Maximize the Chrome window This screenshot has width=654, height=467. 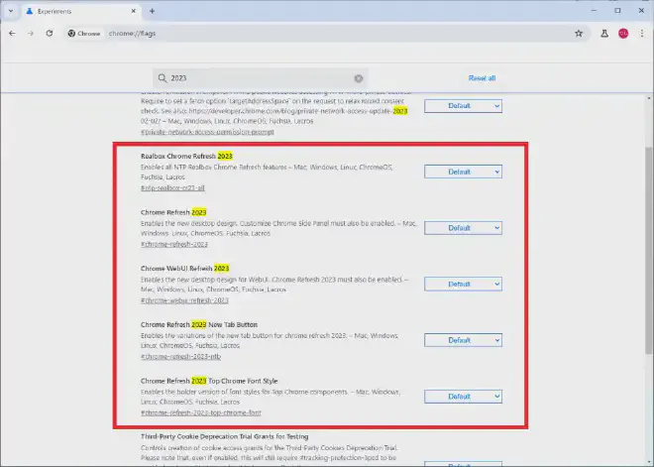click(617, 11)
